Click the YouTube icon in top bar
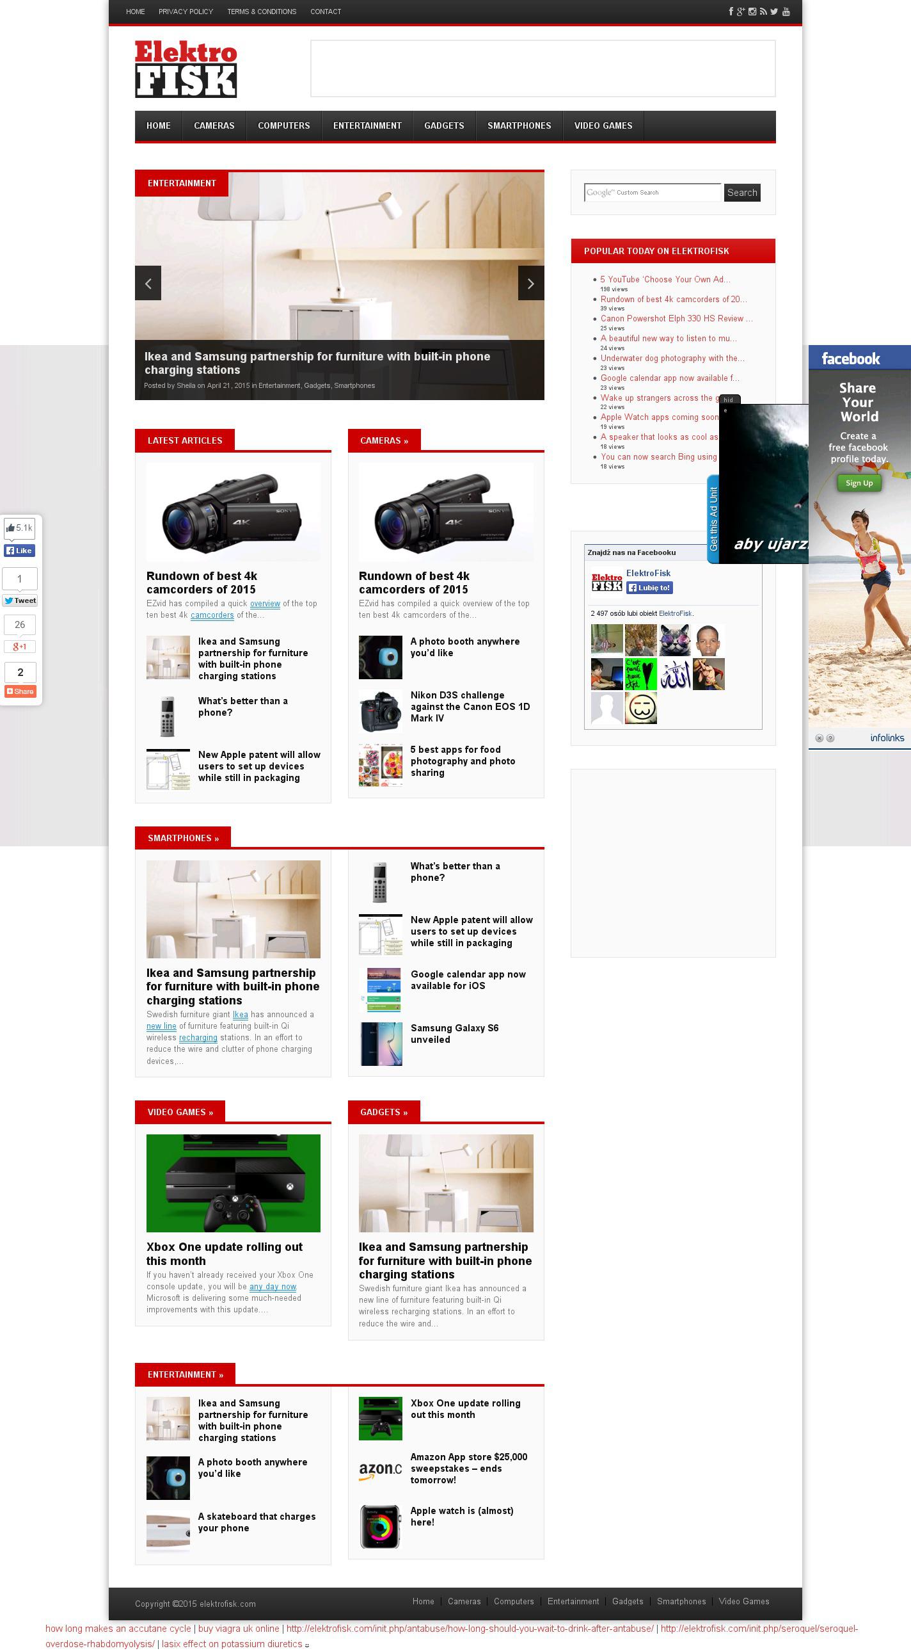 [786, 12]
